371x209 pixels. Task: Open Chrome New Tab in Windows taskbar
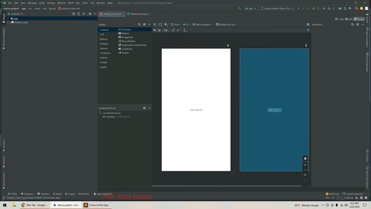35,205
